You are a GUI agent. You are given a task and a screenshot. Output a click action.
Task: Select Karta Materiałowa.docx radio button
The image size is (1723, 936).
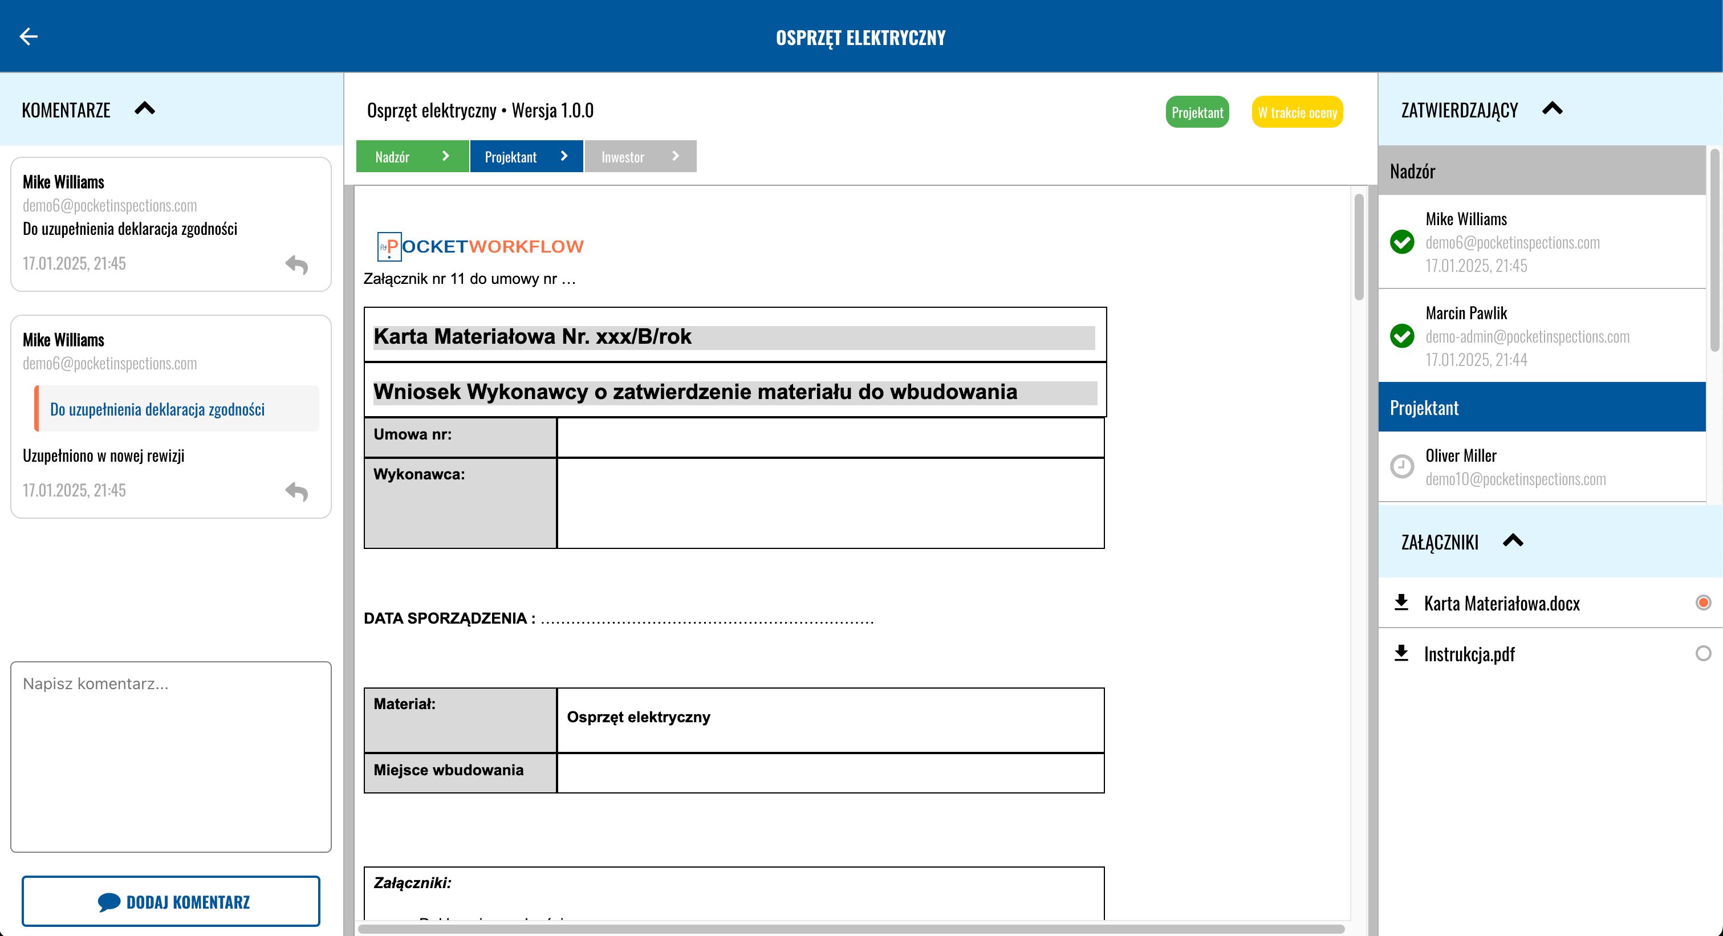click(1704, 603)
